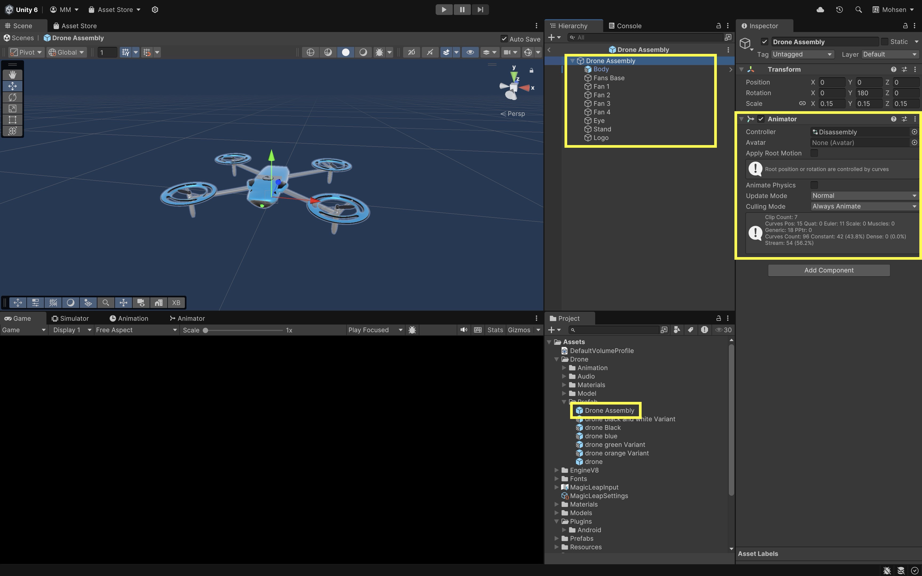
Task: Expand the EngineV8 folder in Project
Action: tap(557, 470)
